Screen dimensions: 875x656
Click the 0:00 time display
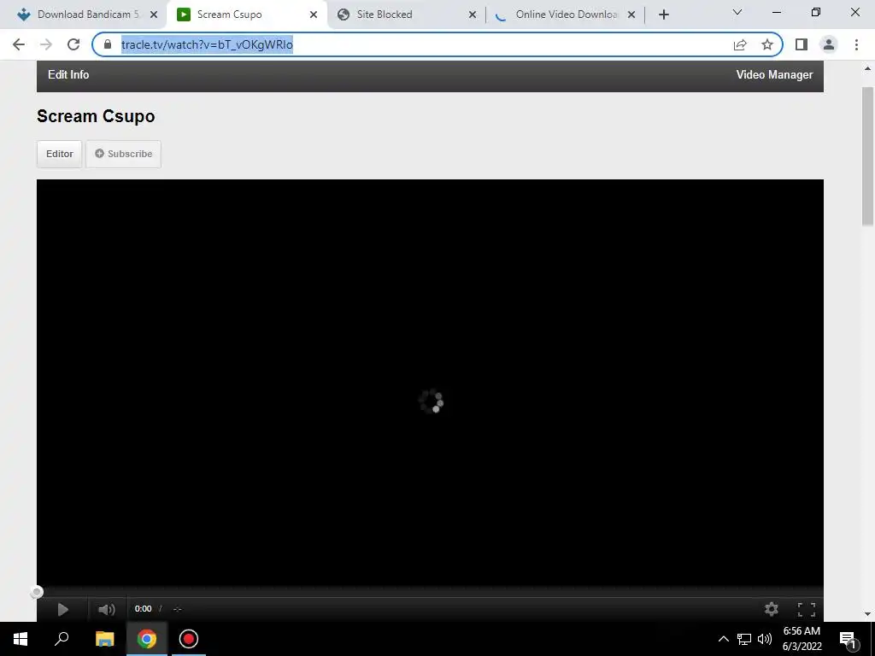pos(143,608)
